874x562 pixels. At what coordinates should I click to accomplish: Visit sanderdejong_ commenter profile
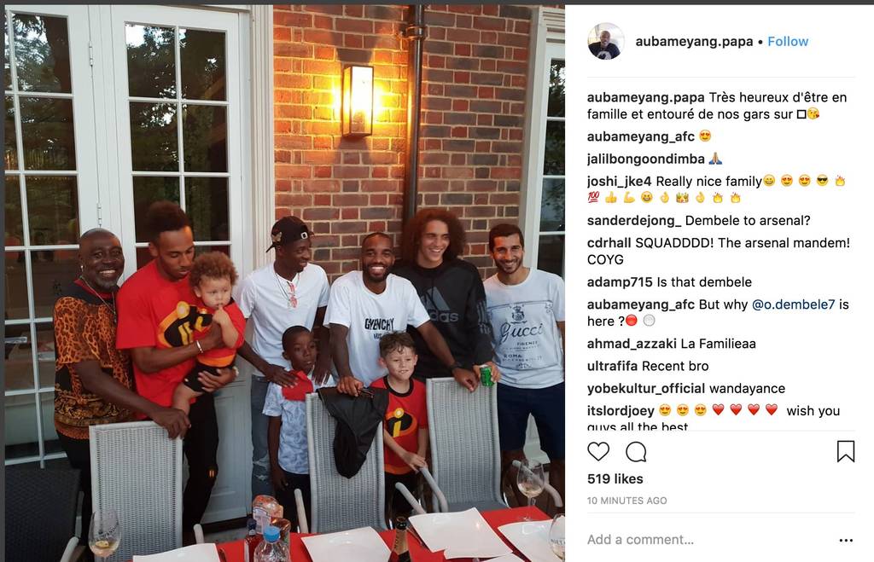click(634, 221)
